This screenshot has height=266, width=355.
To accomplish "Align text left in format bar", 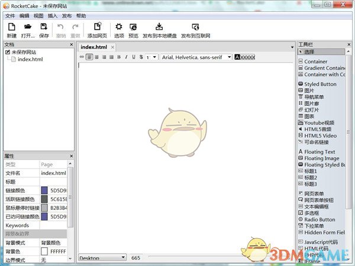I will click(89, 57).
